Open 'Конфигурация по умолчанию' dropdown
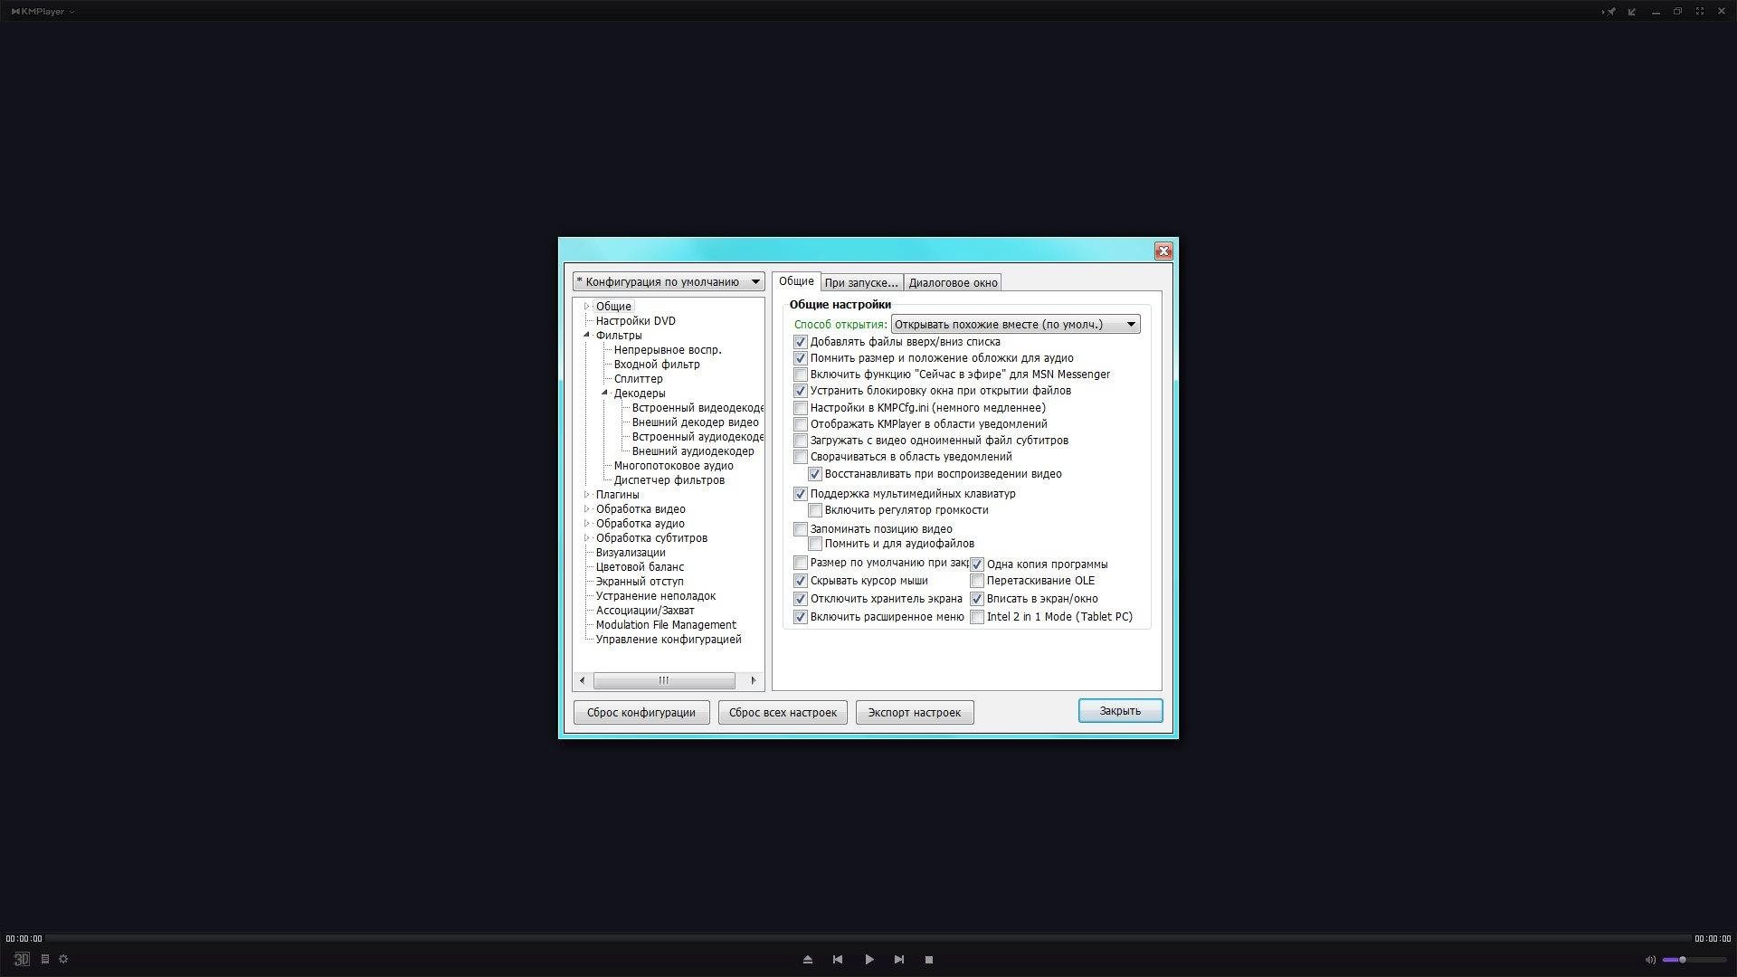The width and height of the screenshot is (1737, 977). click(669, 282)
